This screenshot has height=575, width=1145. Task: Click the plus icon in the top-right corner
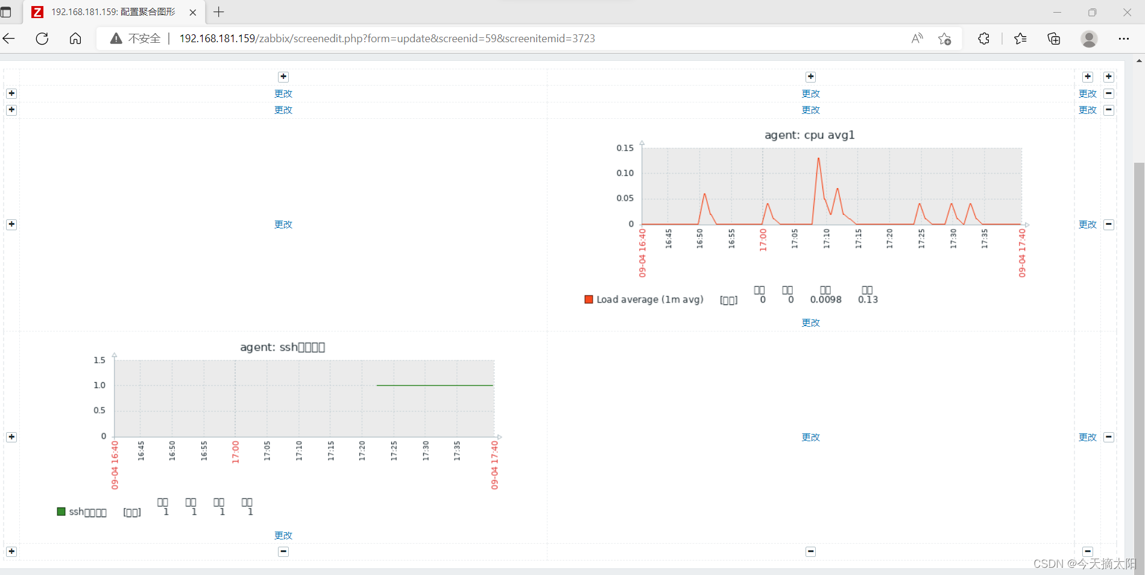click(1109, 77)
